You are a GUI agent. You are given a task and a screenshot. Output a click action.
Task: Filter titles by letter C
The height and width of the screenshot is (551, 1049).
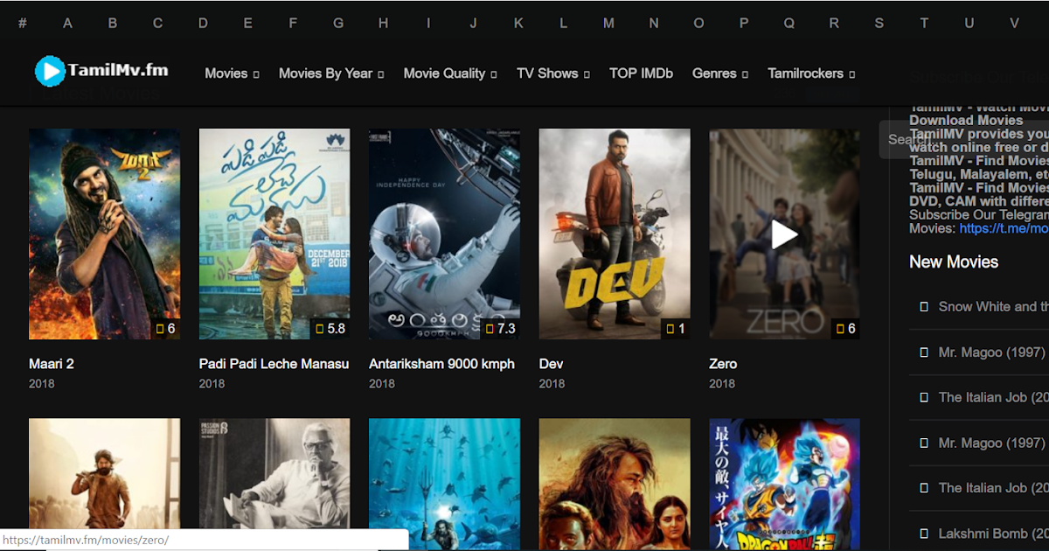tap(158, 23)
